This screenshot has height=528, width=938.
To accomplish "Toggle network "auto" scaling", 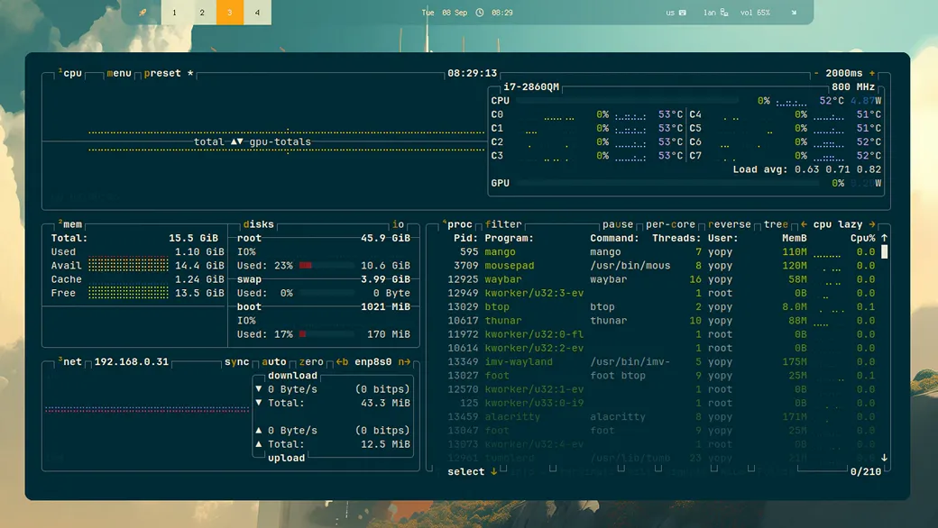I will coord(274,362).
